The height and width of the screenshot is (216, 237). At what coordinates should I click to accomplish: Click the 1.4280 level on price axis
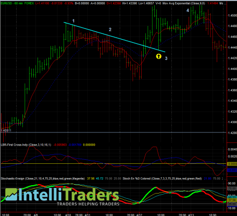232,133
